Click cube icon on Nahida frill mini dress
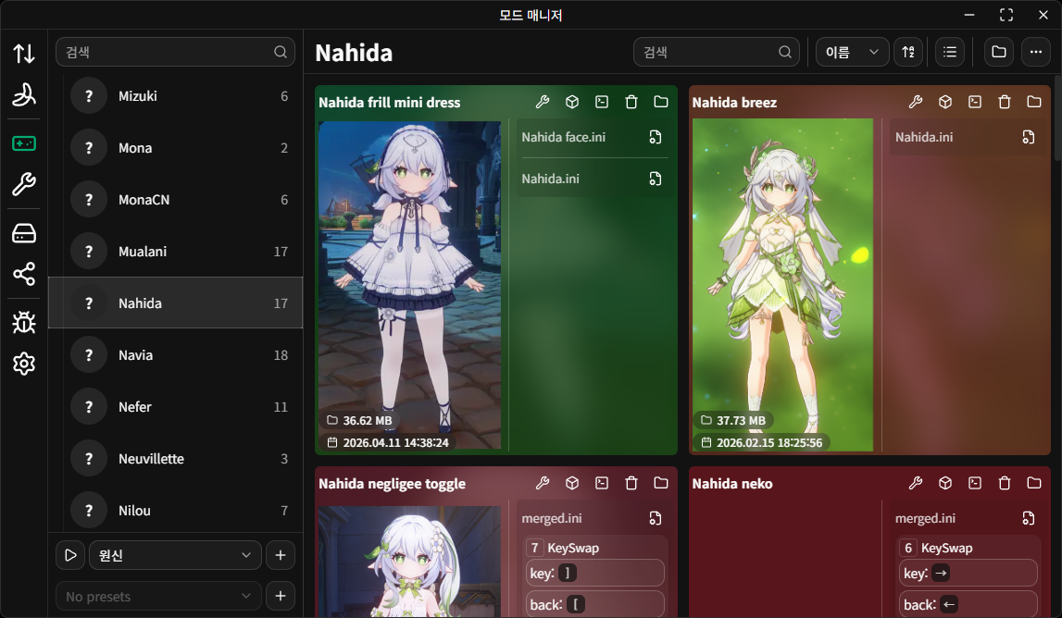The height and width of the screenshot is (618, 1062). coord(572,102)
